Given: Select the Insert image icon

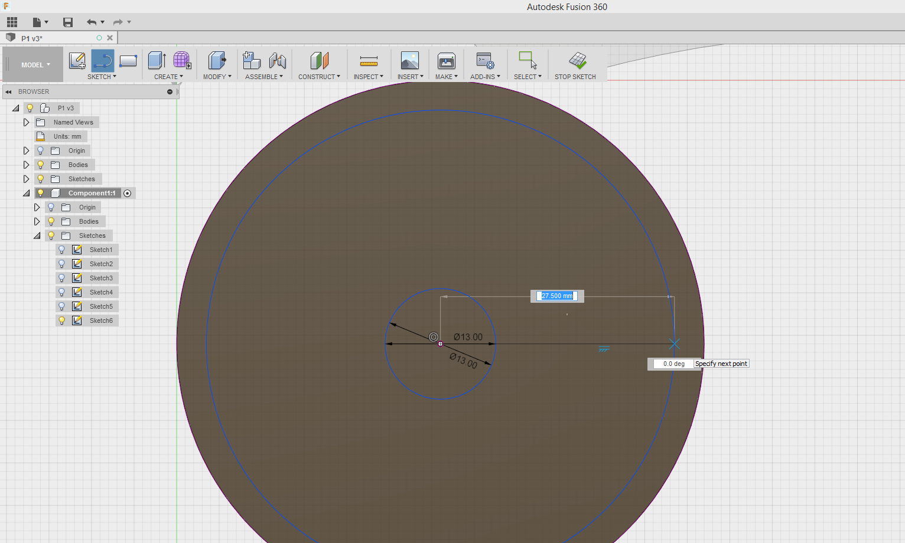Looking at the screenshot, I should 409,60.
